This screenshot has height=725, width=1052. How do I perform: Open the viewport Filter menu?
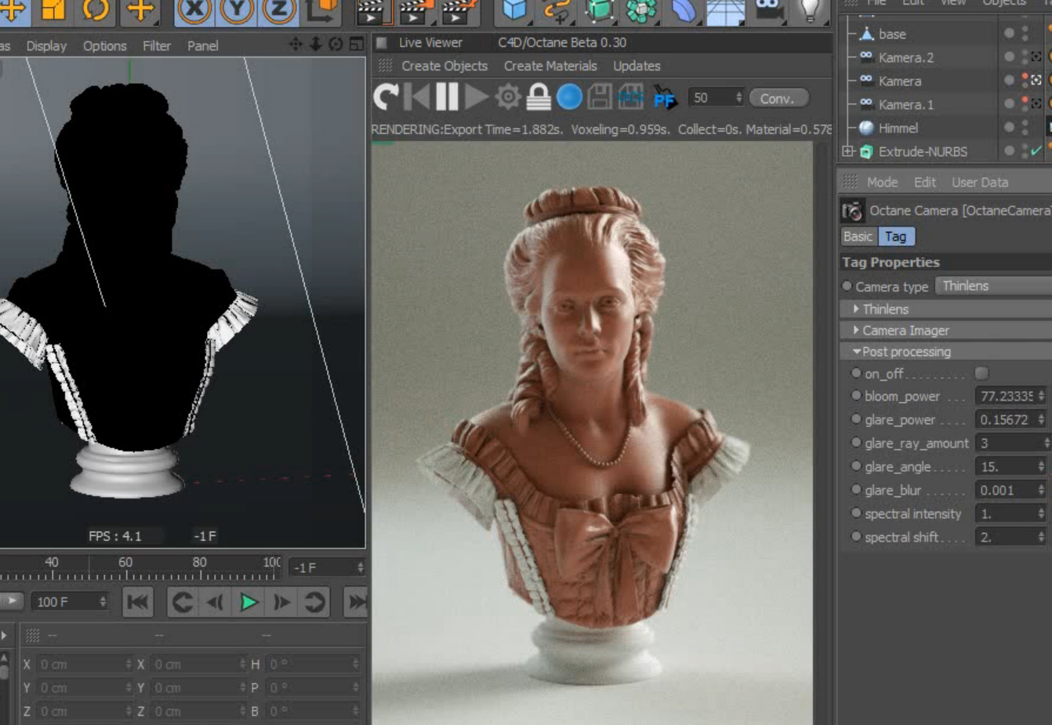coord(157,45)
